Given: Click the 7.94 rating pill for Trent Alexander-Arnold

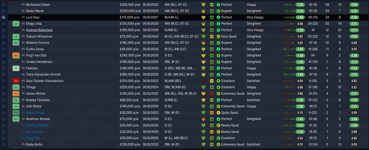Looking at the screenshot, I should click(x=300, y=75).
